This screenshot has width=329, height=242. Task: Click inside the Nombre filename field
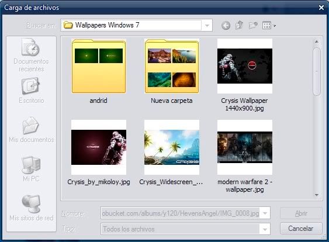180,213
